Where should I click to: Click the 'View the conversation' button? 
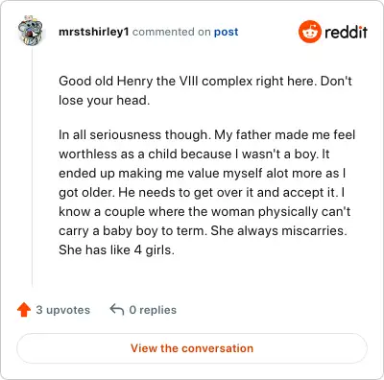pyautogui.click(x=192, y=348)
